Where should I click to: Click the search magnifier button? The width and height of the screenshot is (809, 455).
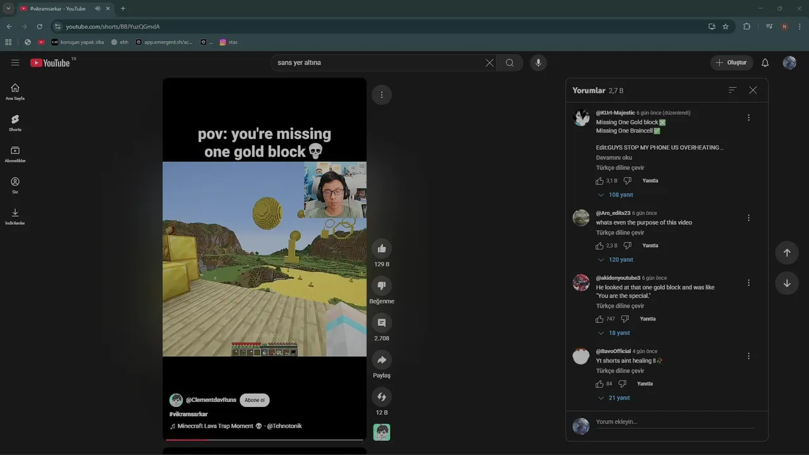(509, 63)
